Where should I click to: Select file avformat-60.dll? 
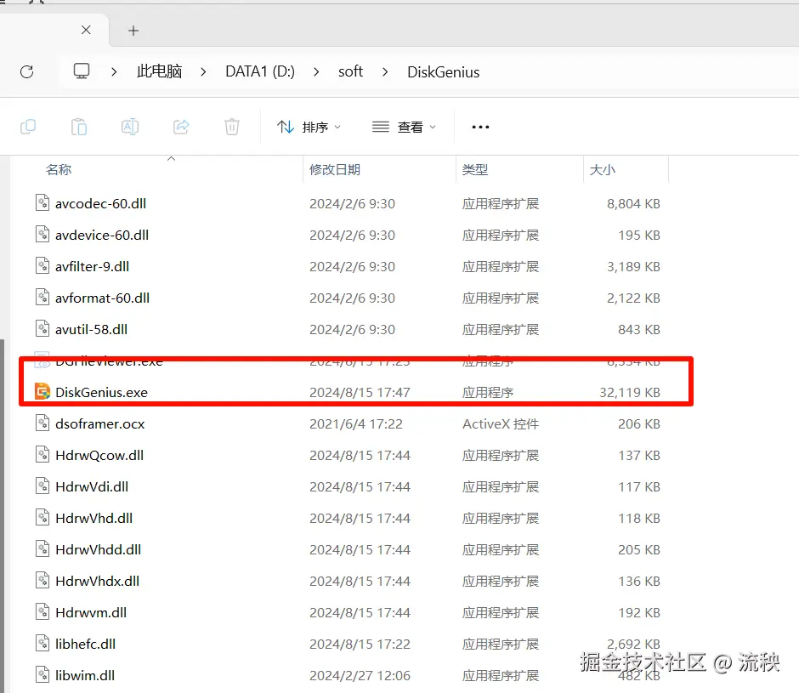point(102,298)
